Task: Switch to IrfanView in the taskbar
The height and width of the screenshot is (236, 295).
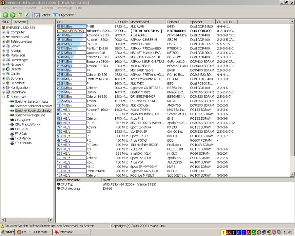Action: click(x=71, y=232)
